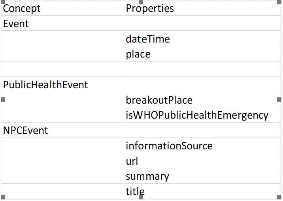Click the "NPCEvent" concept cell
Image resolution: width=283 pixels, height=201 pixels.
coord(26,130)
